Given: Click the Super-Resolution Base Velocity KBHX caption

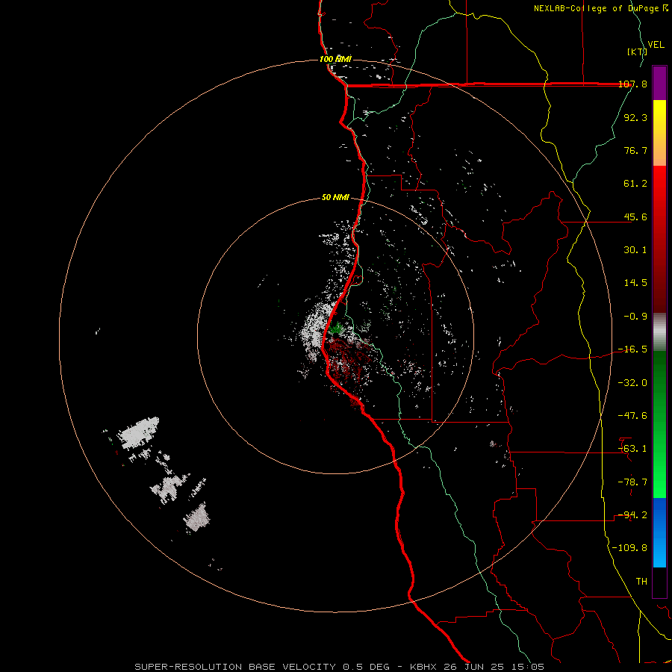Looking at the screenshot, I should click(x=340, y=667).
